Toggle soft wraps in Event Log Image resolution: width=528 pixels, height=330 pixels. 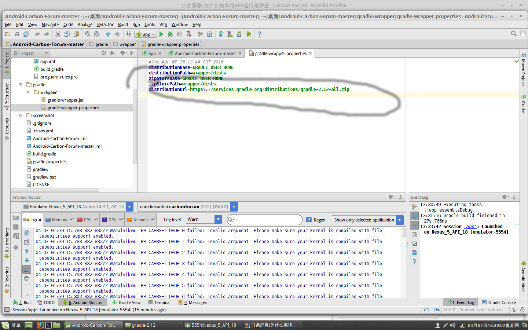pyautogui.click(x=414, y=225)
